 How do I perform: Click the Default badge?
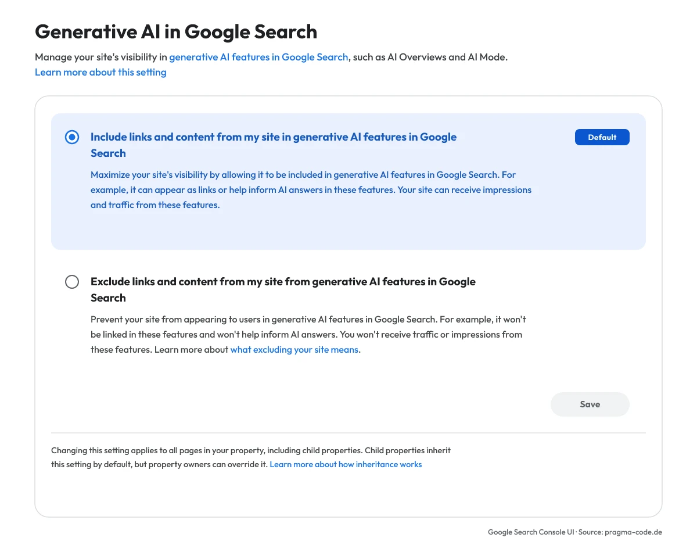click(602, 137)
